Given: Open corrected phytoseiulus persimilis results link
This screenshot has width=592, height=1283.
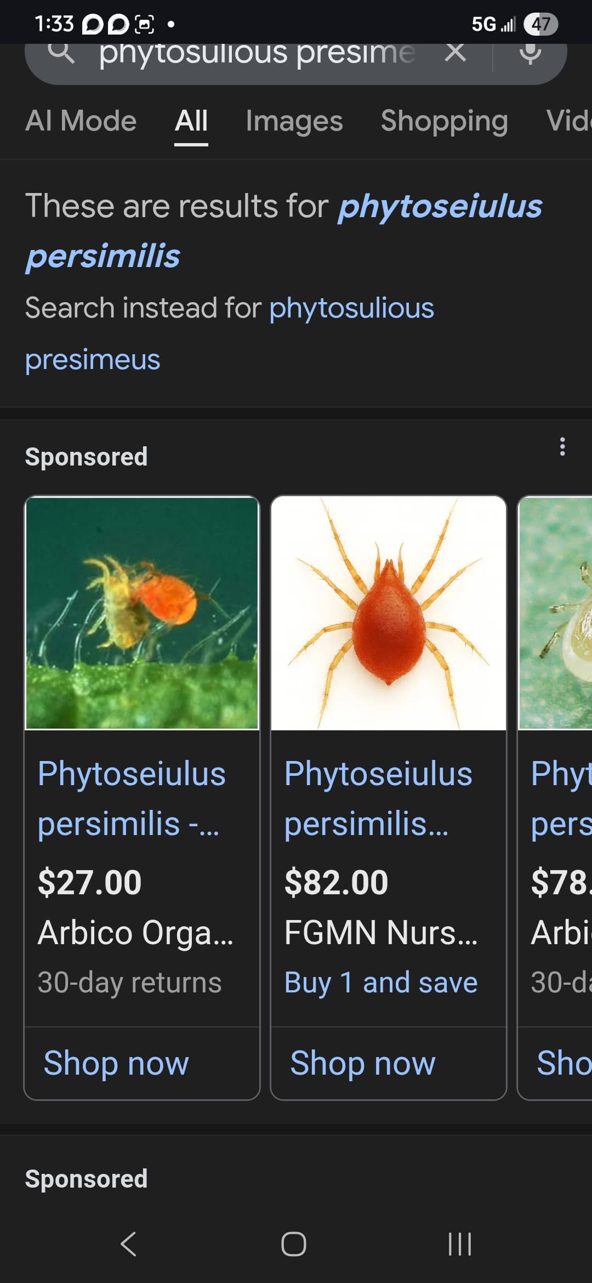Looking at the screenshot, I should (283, 230).
